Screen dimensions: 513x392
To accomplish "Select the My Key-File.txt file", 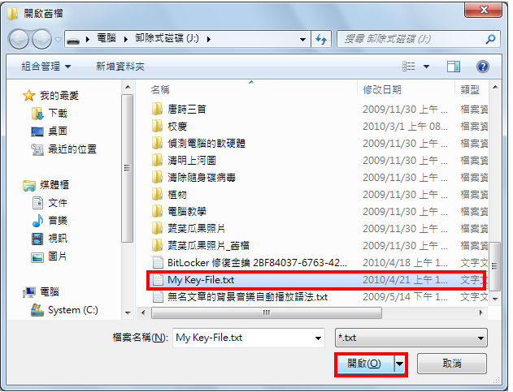I will (316, 280).
